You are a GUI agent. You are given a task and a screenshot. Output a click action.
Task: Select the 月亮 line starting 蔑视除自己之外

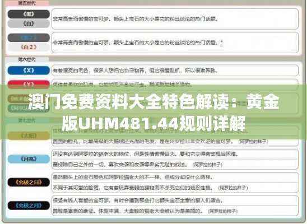(x=120, y=165)
